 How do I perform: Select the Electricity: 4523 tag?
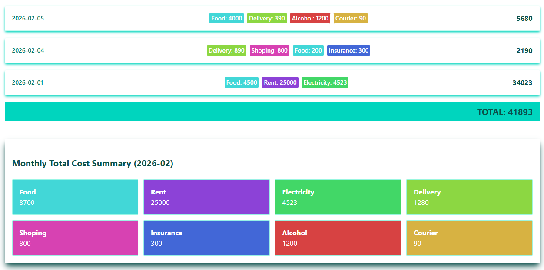click(x=325, y=82)
